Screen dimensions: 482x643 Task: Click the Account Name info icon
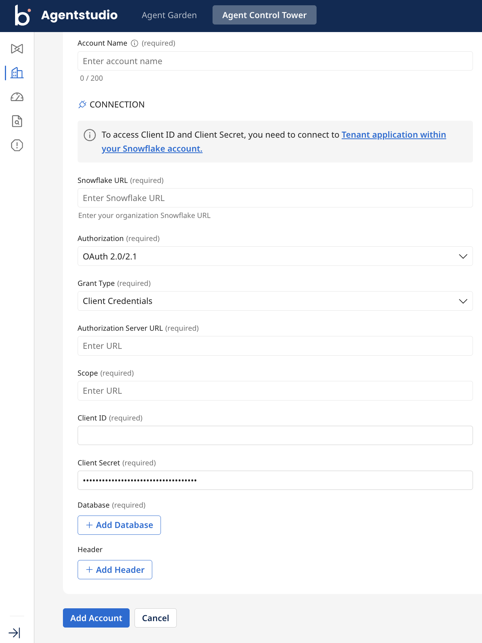point(135,43)
